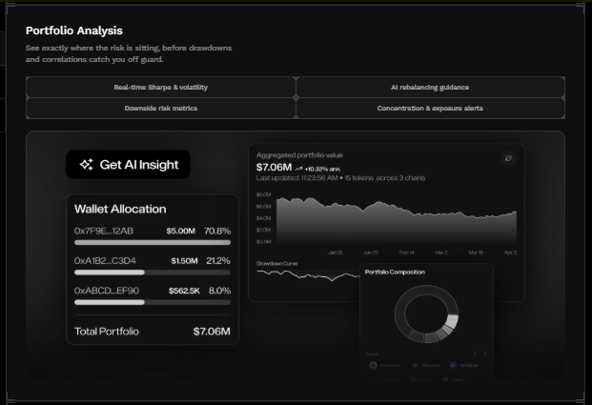Click the $562.5K wallet value

[184, 291]
